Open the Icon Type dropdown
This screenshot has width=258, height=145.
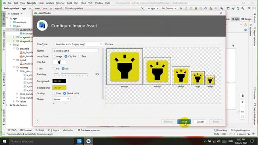pos(79,44)
